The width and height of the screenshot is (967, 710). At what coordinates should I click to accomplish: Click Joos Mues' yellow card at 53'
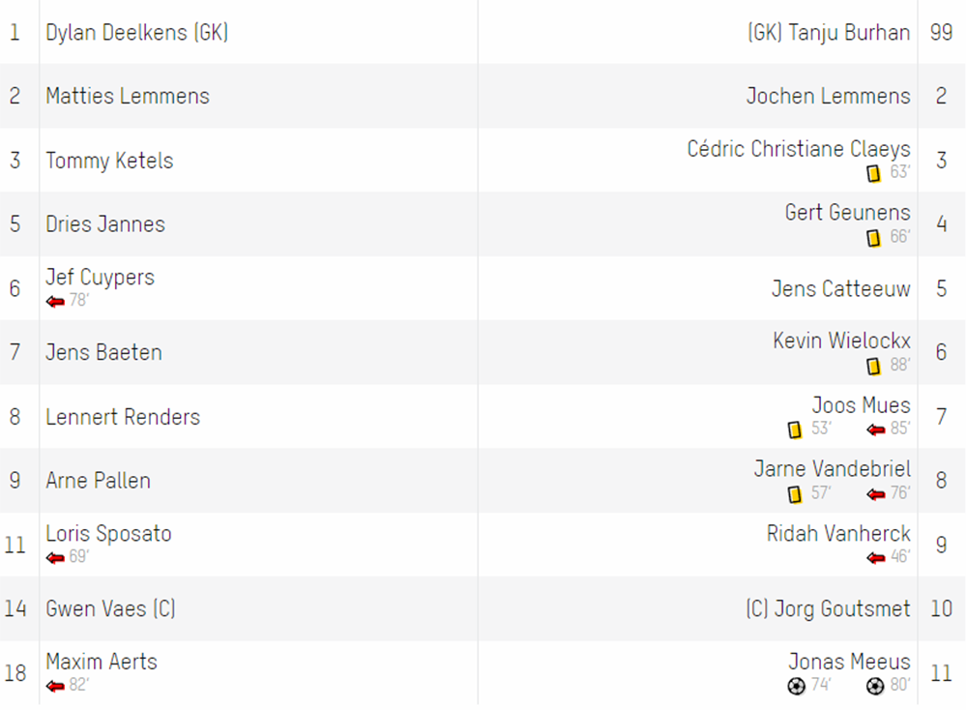click(x=794, y=429)
